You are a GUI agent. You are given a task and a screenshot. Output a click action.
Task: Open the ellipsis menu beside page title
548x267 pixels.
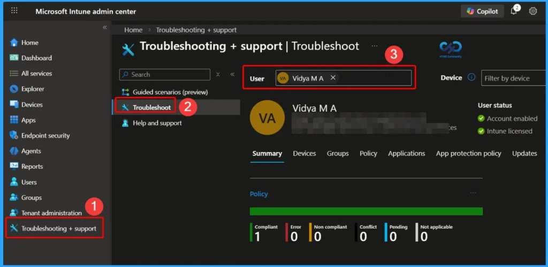(x=375, y=46)
